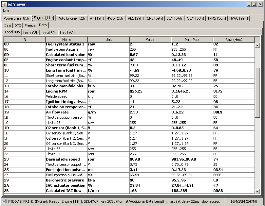The width and height of the screenshot is (265, 206).
Task: Click the Min..Max column header
Action: [192, 40]
